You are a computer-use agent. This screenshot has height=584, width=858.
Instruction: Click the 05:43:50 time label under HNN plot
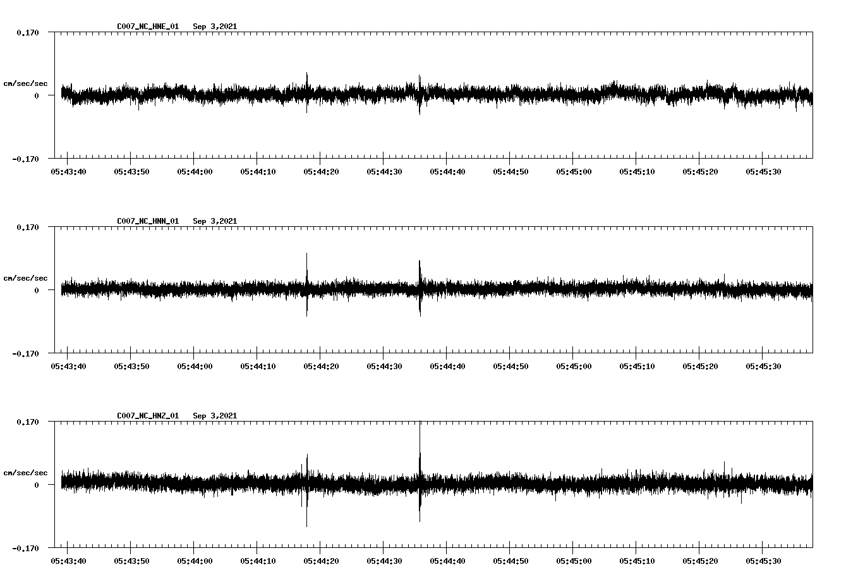coord(131,366)
